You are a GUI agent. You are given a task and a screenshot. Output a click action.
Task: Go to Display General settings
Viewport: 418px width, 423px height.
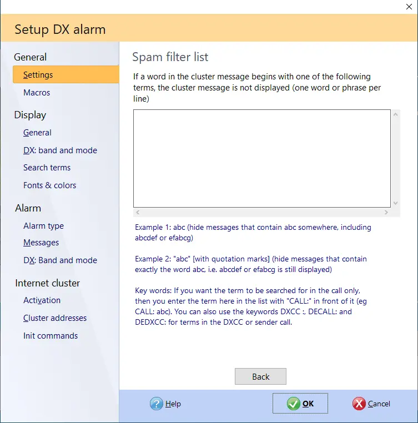click(37, 133)
